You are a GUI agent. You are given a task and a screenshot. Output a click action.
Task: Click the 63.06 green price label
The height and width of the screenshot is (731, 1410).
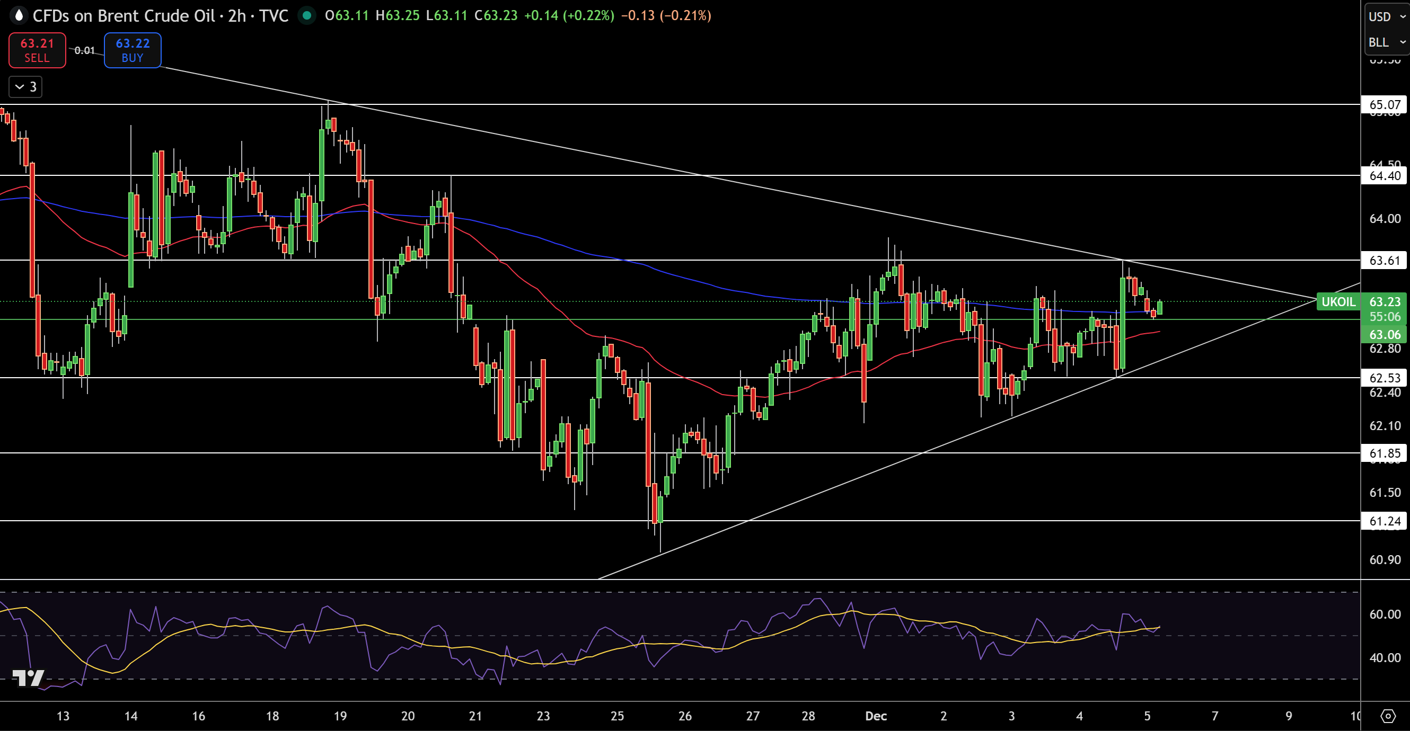click(x=1384, y=334)
